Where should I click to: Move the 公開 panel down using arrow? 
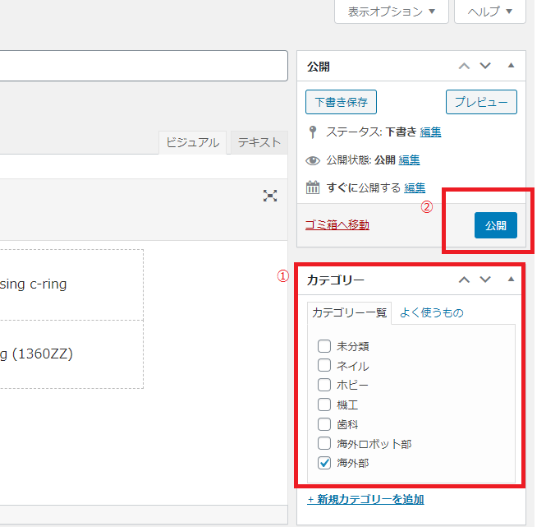[x=485, y=67]
